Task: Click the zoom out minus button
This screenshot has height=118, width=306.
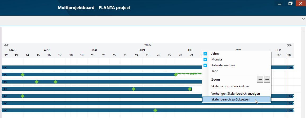Action: [x=260, y=79]
